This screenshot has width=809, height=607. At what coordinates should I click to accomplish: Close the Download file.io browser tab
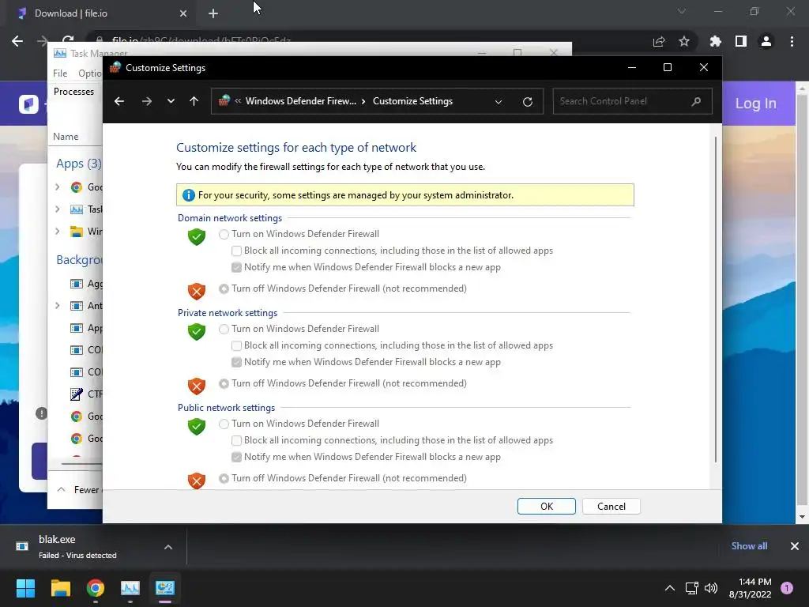pos(183,13)
